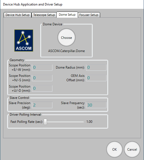
Task: Select the Dome Setup tab
Action: 67,15
